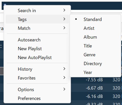The image size is (122, 105).
Task: Expand the History chevron arrow
Action: point(64,69)
